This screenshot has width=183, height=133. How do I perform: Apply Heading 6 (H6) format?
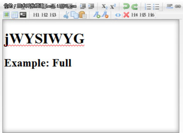pyautogui.click(x=151, y=15)
